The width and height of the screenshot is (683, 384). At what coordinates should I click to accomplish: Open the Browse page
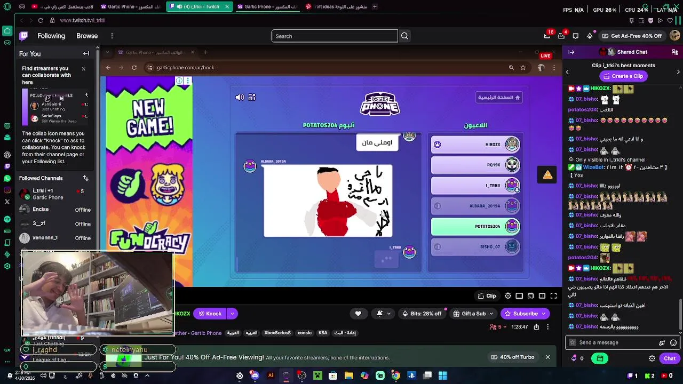tap(87, 36)
